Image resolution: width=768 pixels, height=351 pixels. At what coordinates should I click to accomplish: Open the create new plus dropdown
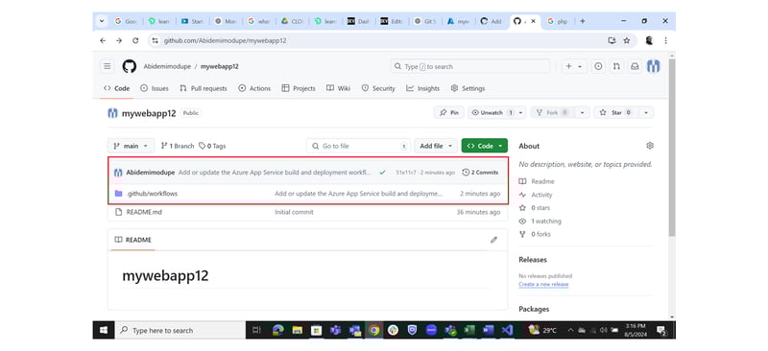coord(573,66)
